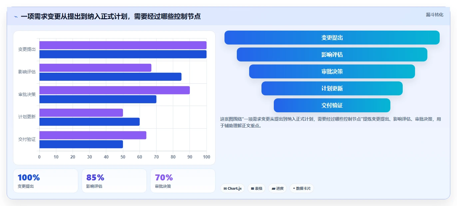Click the 交付验证 y-axis label
The height and width of the screenshot is (206, 457).
(x=27, y=139)
